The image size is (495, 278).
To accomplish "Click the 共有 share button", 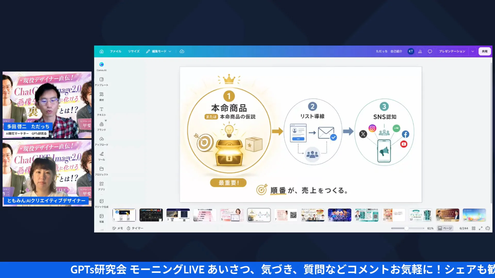I will point(485,51).
